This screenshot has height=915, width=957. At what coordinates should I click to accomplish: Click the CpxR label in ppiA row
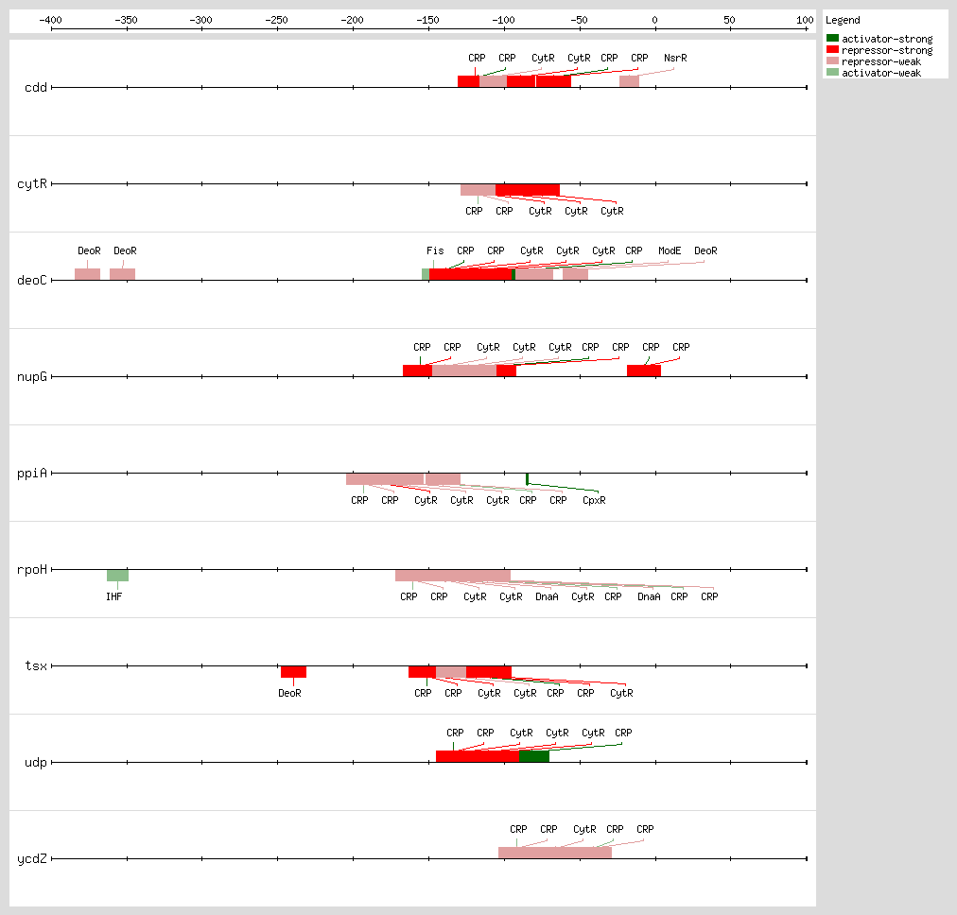point(594,500)
